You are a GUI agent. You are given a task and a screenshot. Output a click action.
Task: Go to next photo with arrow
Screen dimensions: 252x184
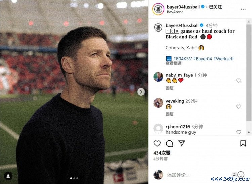click(141, 92)
